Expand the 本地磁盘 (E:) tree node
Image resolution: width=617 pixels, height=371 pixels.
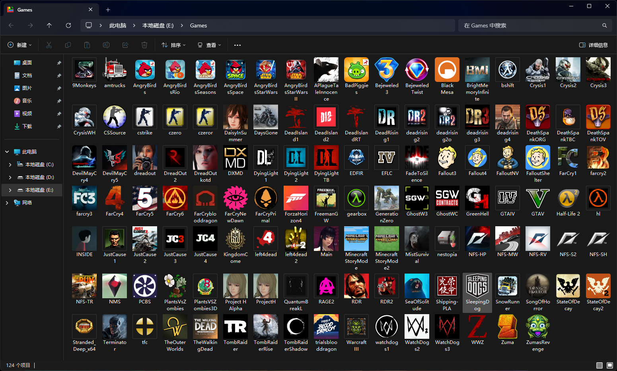10,190
